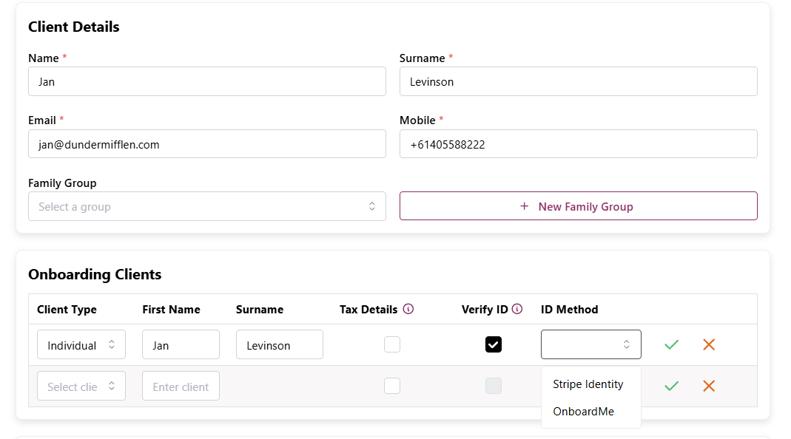Show info about Verify ID column
This screenshot has height=439, width=791.
click(517, 309)
